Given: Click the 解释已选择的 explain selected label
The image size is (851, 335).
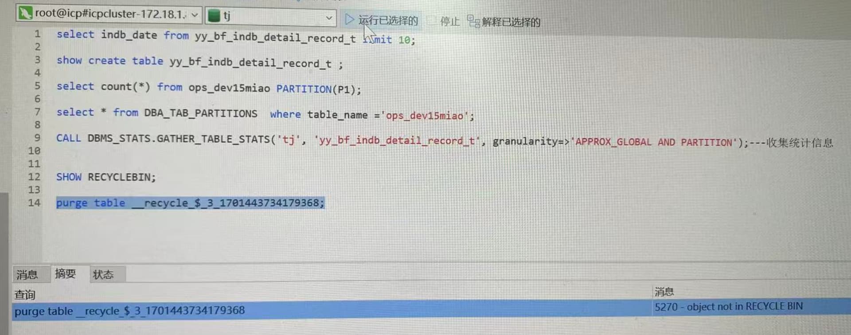Looking at the screenshot, I should tap(511, 22).
